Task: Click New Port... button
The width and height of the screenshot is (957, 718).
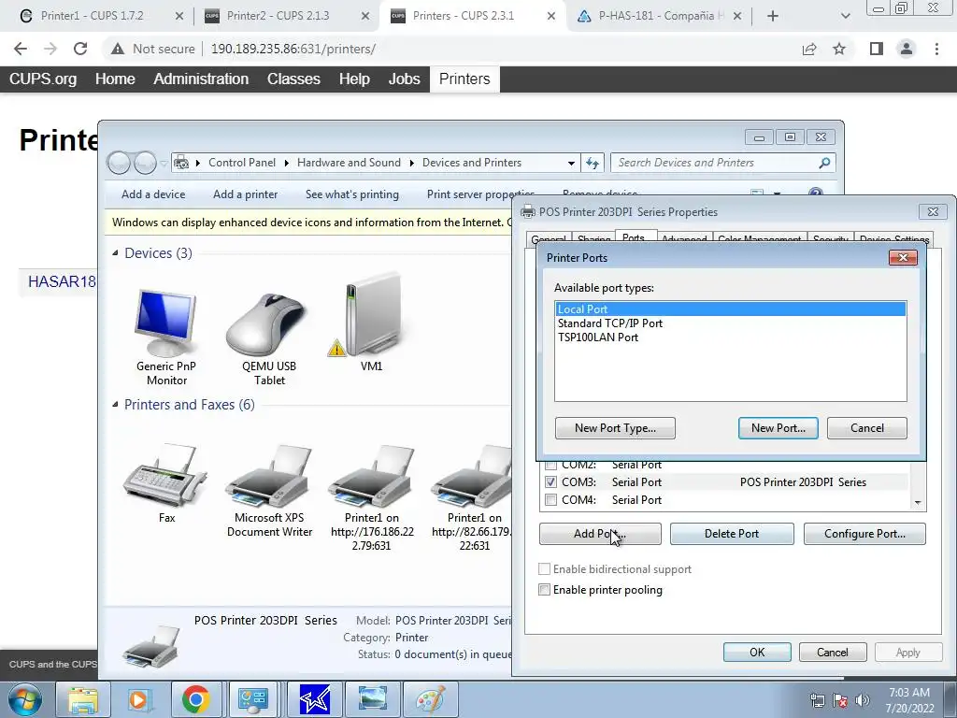Action: click(x=778, y=428)
